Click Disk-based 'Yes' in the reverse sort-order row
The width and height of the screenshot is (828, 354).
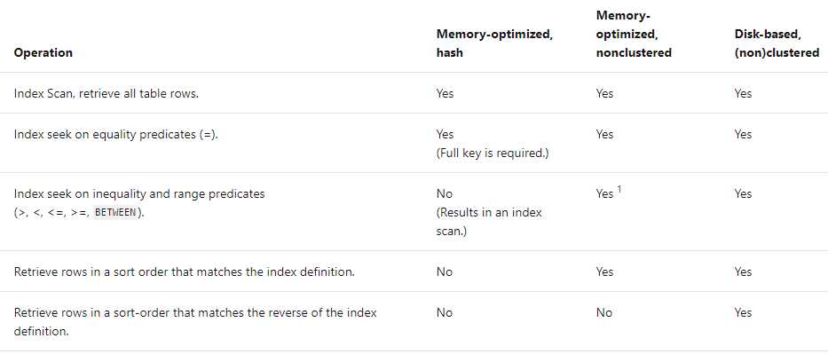click(x=743, y=313)
